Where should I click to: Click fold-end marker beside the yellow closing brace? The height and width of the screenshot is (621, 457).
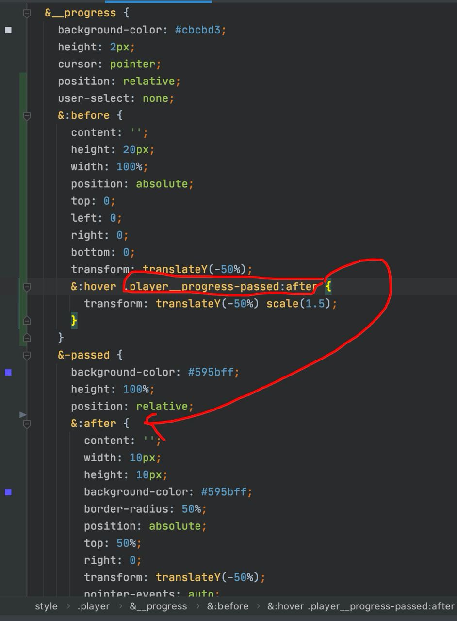click(x=27, y=321)
